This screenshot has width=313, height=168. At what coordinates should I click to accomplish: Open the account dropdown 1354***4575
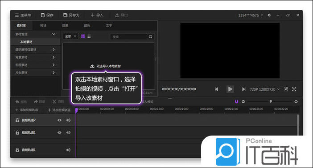251,15
